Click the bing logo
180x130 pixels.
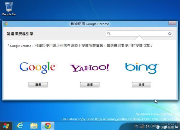coord(142,68)
